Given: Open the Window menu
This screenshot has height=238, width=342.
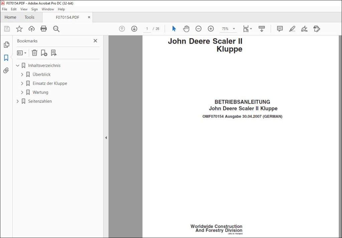Looking at the screenshot, I should (x=48, y=9).
